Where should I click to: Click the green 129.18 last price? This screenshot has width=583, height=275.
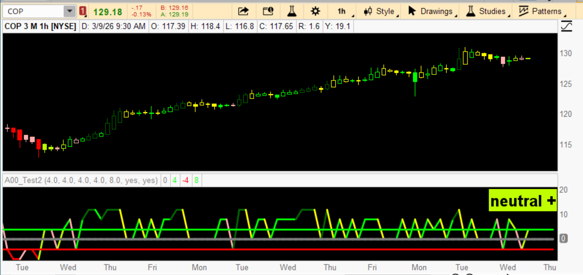107,12
